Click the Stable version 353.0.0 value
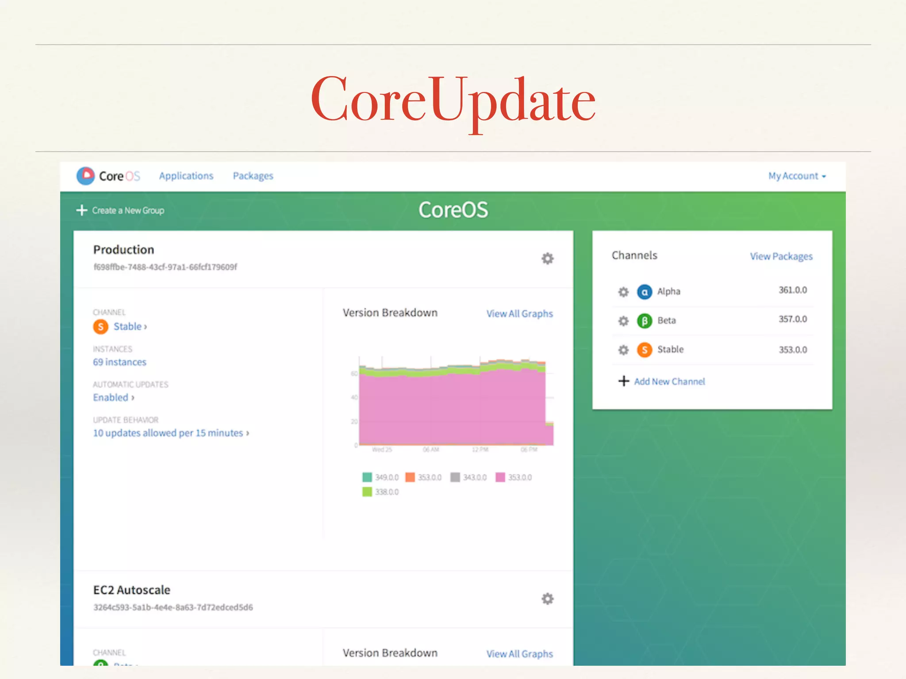 pyautogui.click(x=793, y=350)
